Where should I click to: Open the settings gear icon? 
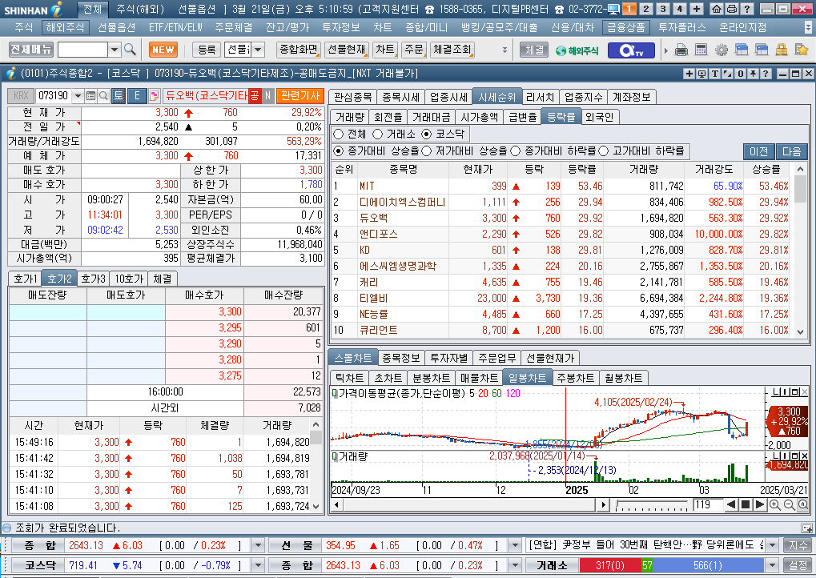[x=722, y=50]
